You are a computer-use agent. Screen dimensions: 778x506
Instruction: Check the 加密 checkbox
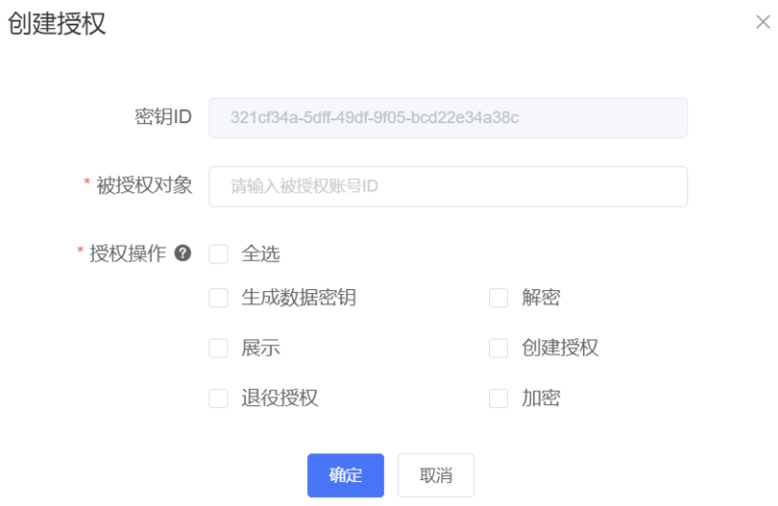(498, 398)
